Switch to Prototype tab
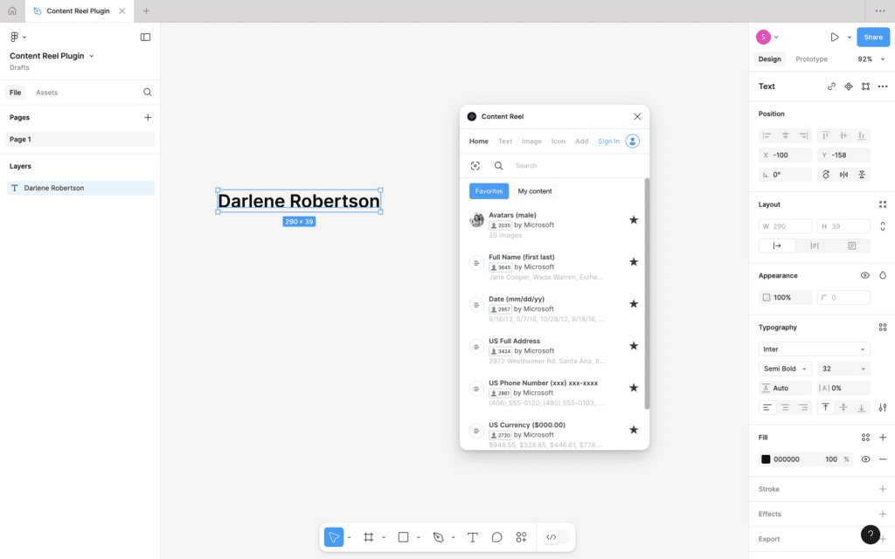This screenshot has height=559, width=895. click(811, 59)
